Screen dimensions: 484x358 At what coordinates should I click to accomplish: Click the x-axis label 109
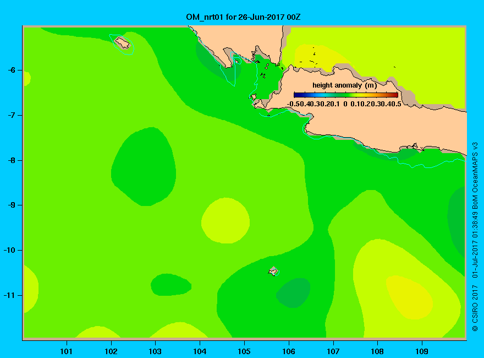(422, 351)
